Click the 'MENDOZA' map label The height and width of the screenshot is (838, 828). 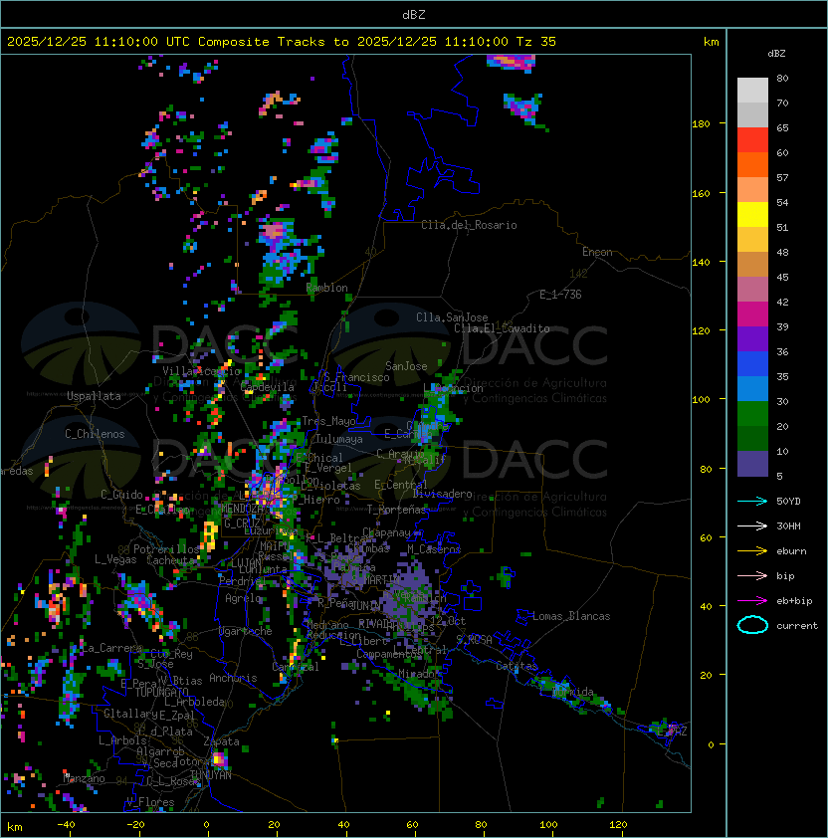(x=242, y=508)
